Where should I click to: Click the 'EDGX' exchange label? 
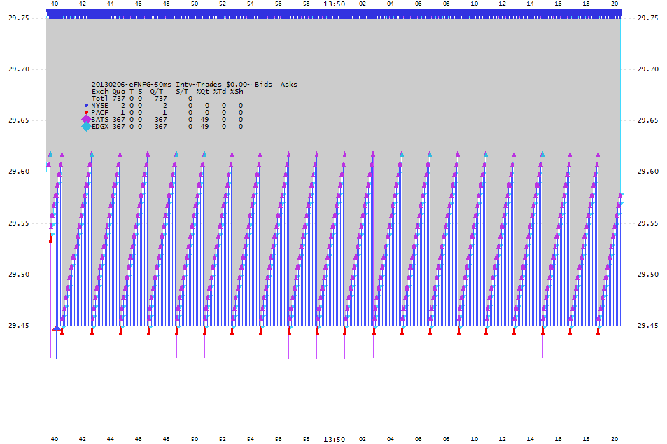click(x=100, y=127)
